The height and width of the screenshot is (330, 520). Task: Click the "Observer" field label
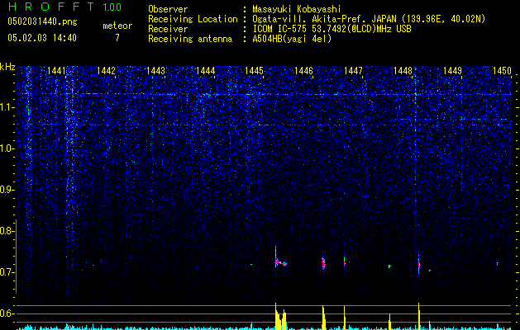(168, 9)
